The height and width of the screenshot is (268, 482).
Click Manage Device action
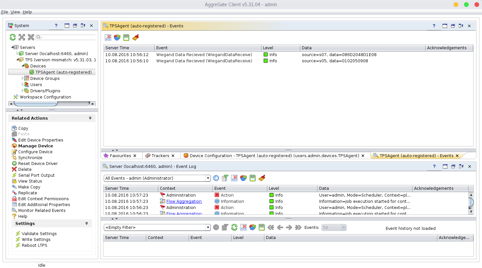pos(36,146)
